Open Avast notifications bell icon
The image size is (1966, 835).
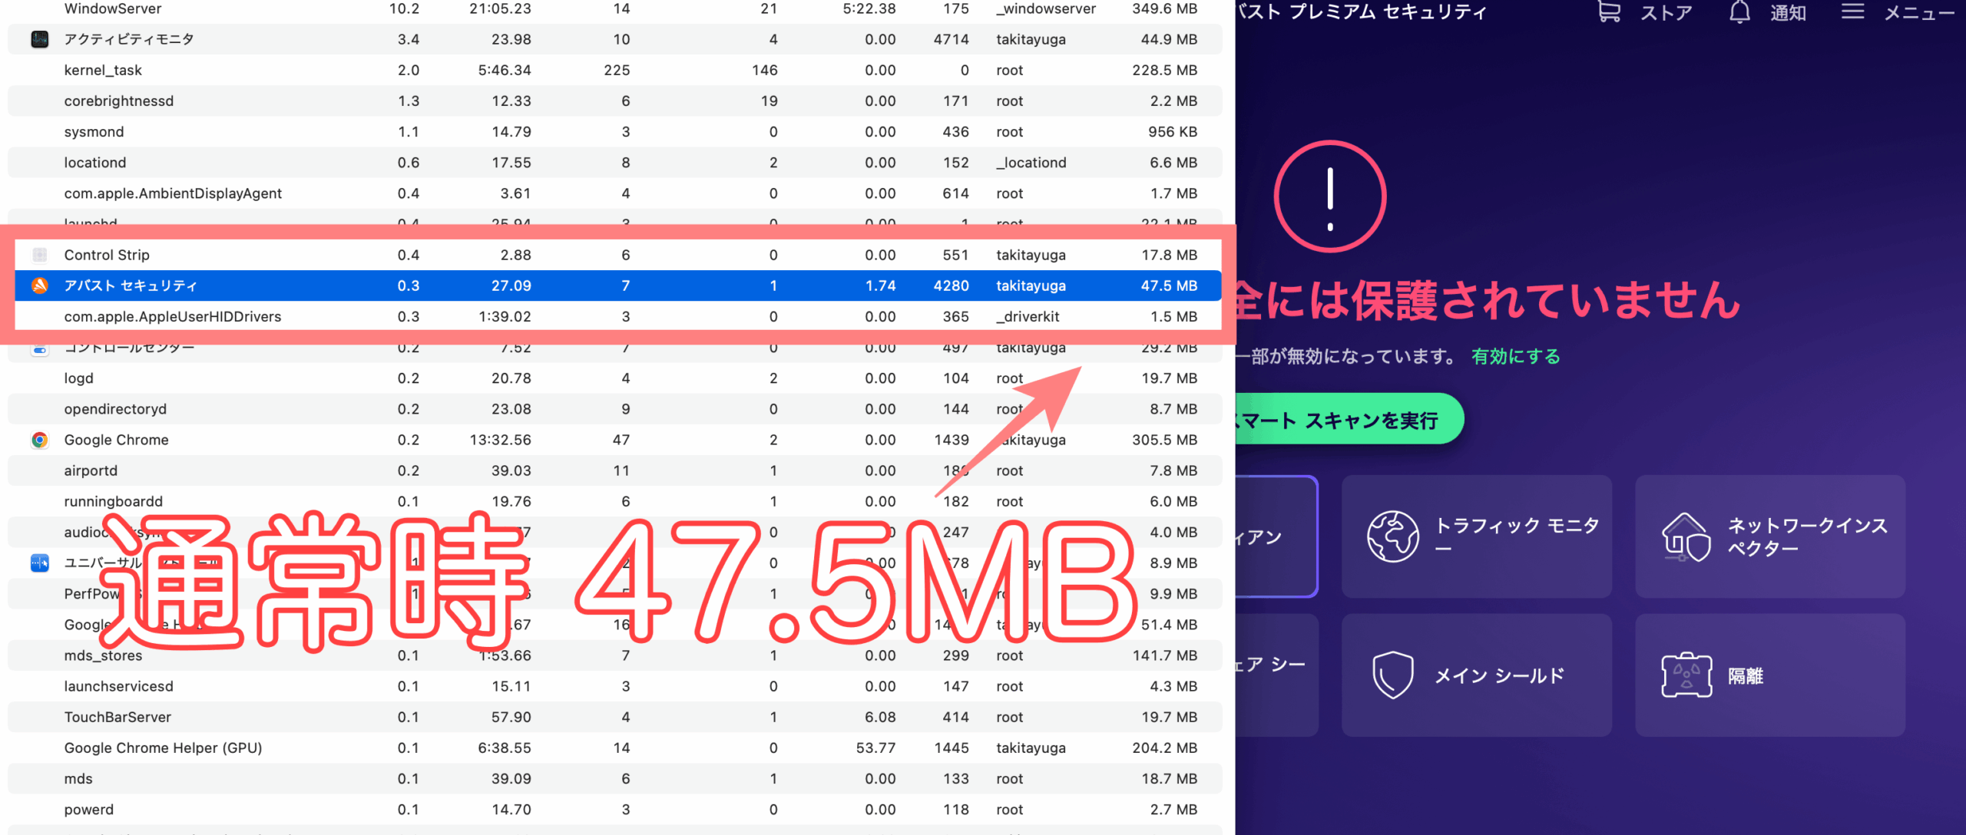coord(1739,12)
